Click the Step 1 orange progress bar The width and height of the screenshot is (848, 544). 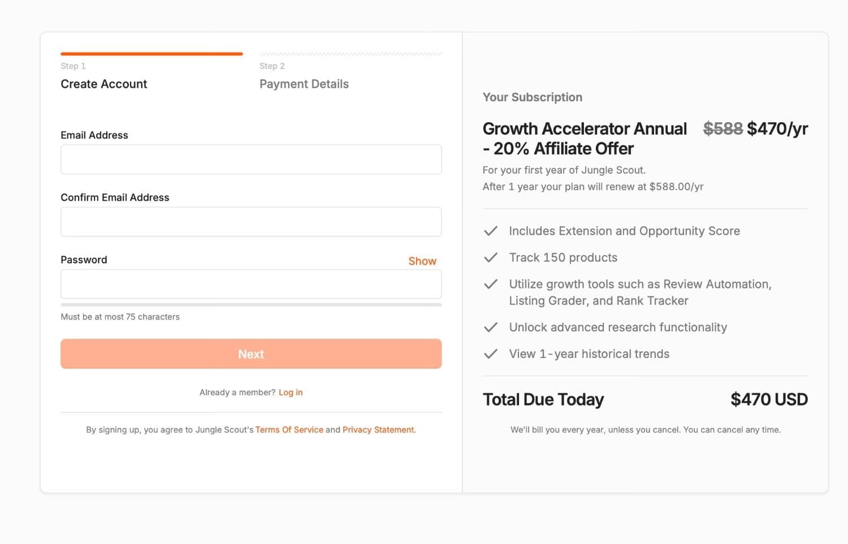tap(152, 54)
